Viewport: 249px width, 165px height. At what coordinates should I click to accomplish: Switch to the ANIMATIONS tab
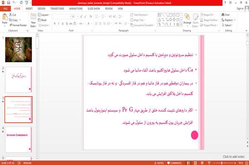tap(76, 9)
